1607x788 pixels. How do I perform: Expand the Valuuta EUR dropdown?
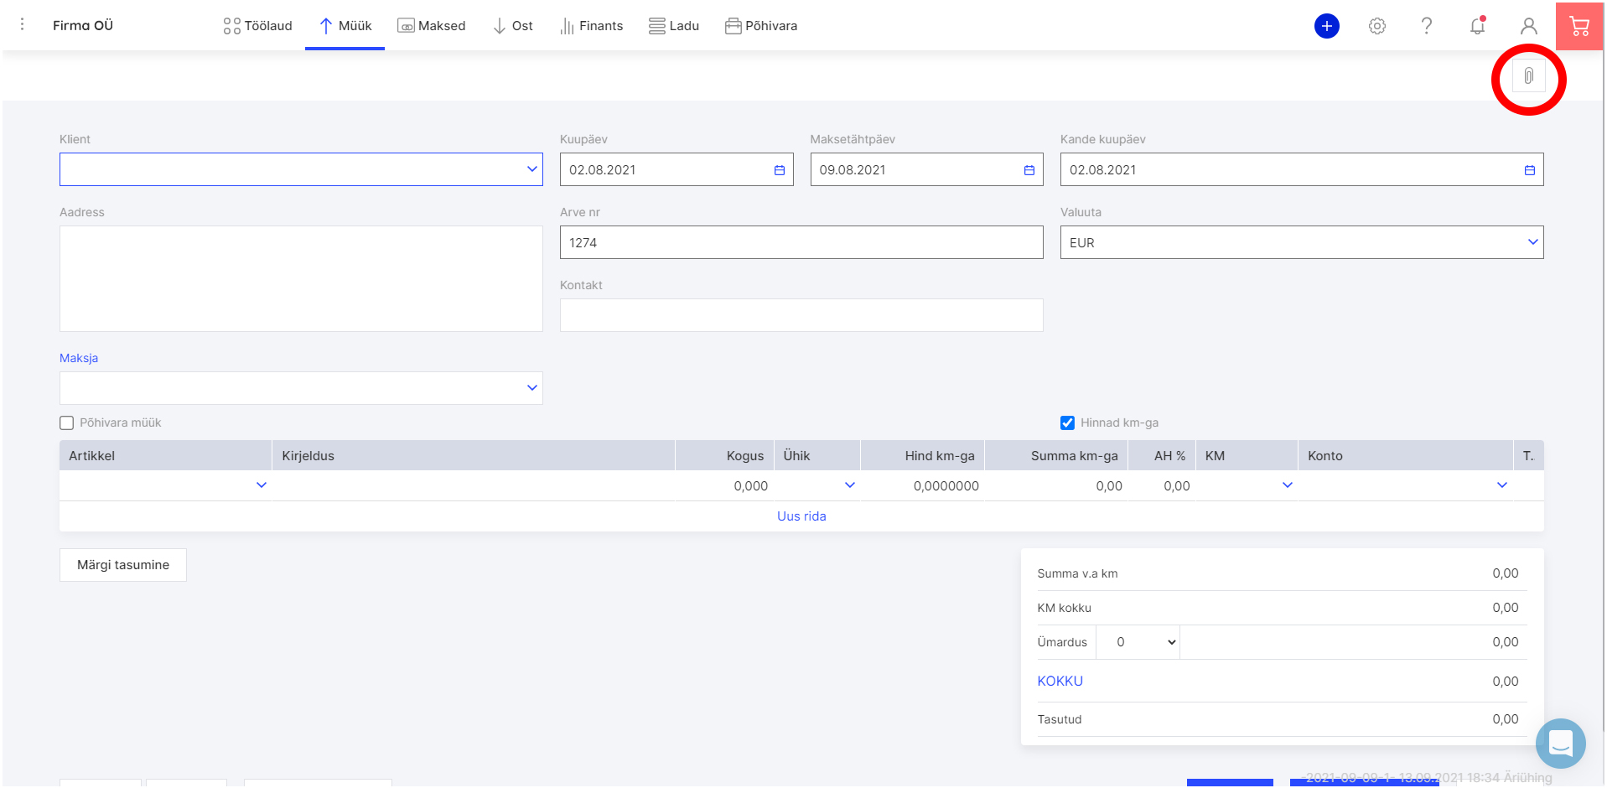pyautogui.click(x=1532, y=242)
